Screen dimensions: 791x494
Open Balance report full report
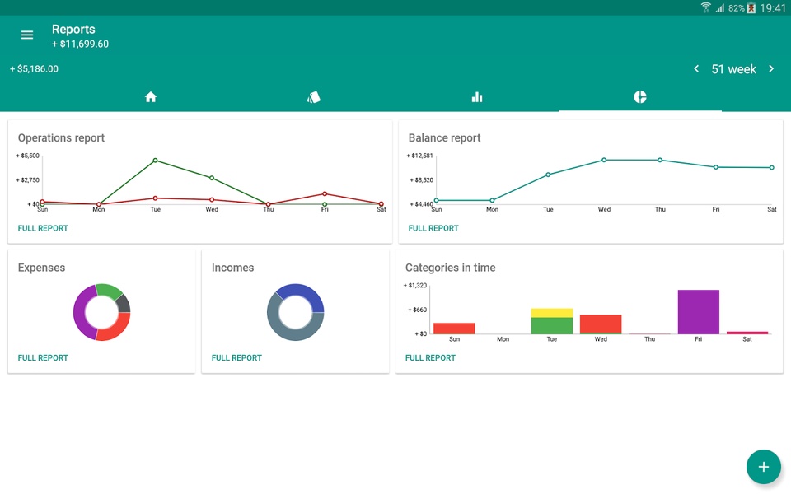433,228
